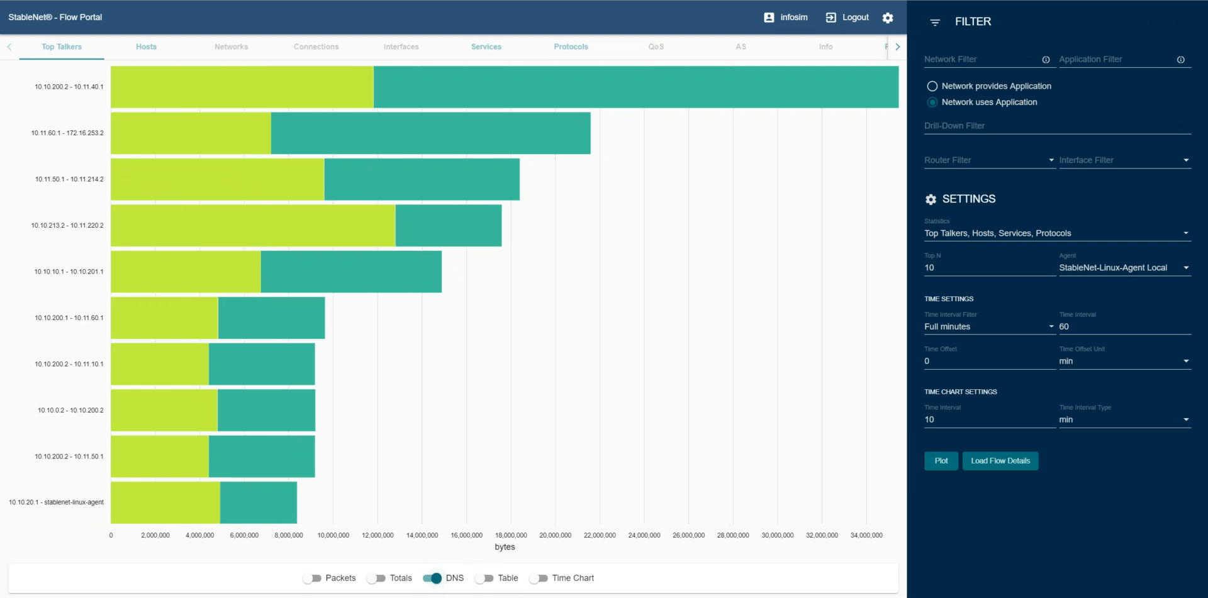Click the Logout icon in header

click(x=831, y=18)
